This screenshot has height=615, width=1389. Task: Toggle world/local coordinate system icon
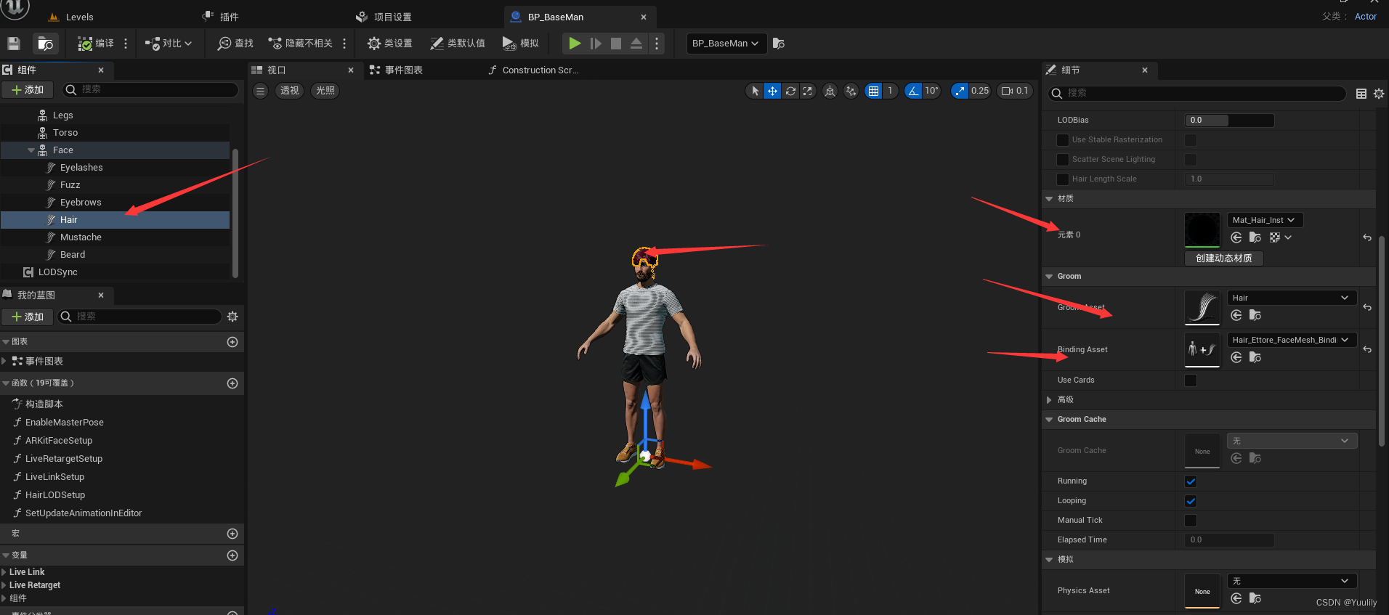[x=830, y=91]
